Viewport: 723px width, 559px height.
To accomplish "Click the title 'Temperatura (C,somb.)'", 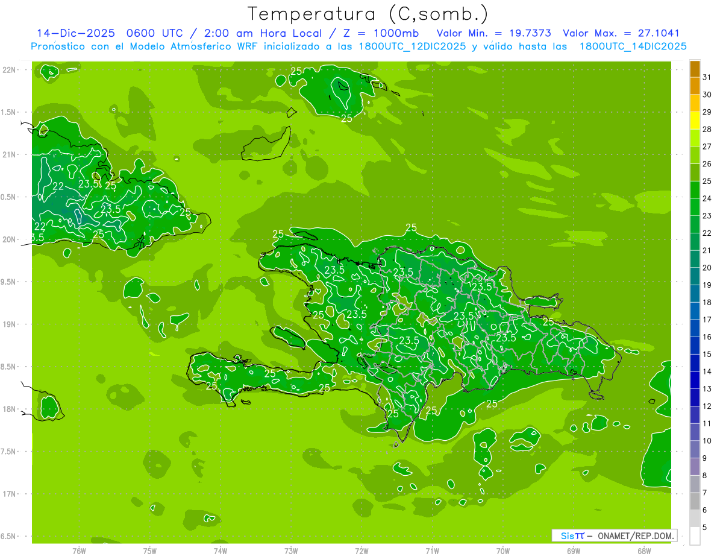I will pos(368,14).
